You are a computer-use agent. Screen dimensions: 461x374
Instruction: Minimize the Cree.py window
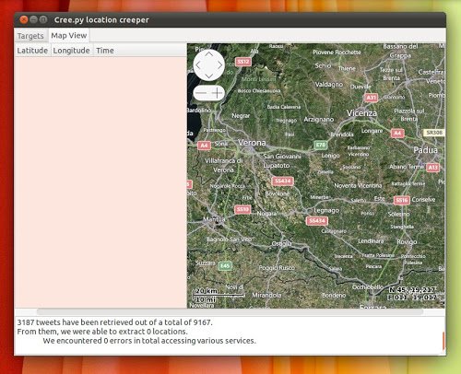click(33, 19)
